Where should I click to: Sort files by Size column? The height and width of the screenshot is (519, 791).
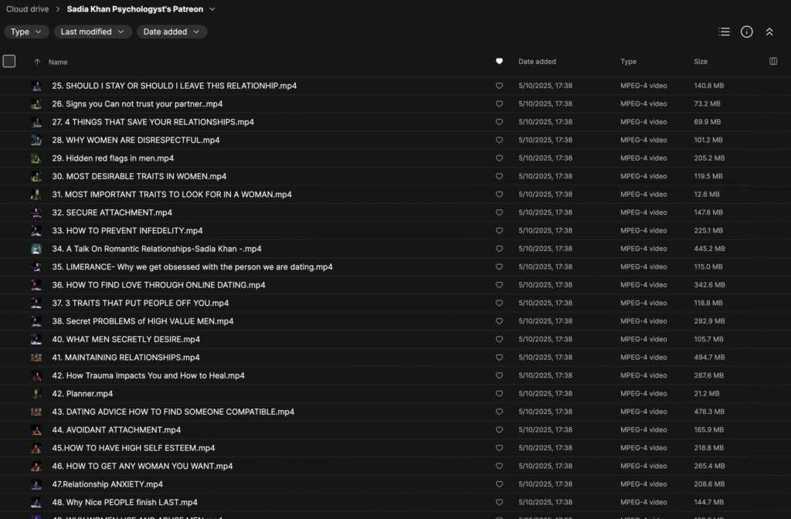click(x=701, y=62)
